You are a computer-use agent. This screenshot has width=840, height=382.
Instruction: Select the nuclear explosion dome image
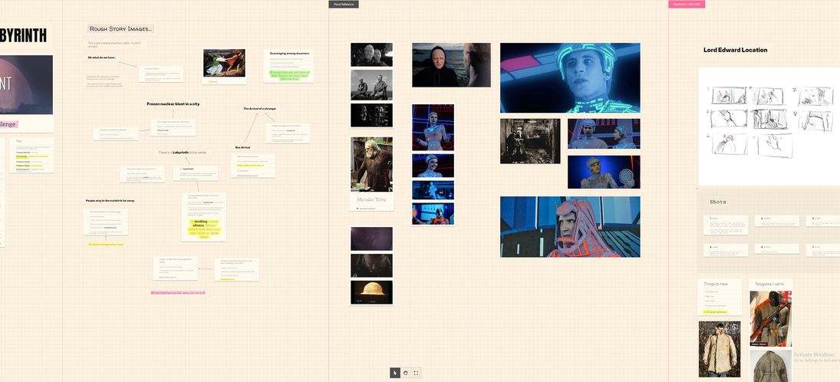coord(371,292)
